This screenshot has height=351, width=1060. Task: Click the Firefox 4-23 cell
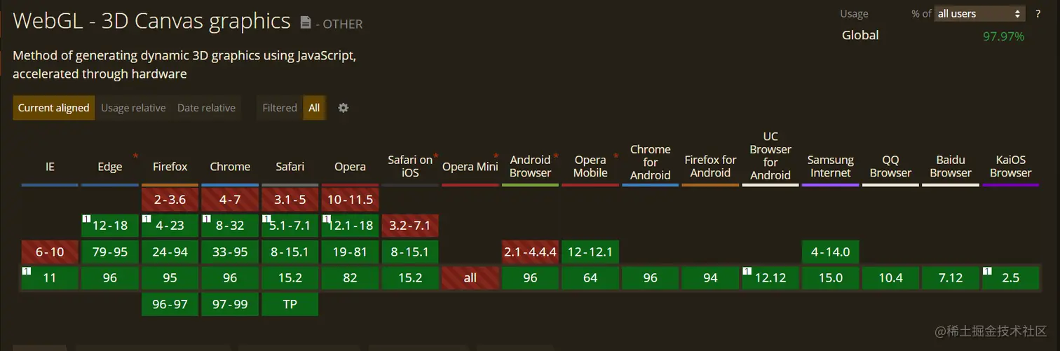pos(170,226)
